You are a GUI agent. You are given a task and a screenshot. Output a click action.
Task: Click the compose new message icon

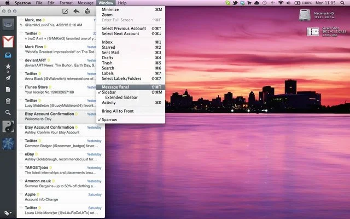[65, 11]
